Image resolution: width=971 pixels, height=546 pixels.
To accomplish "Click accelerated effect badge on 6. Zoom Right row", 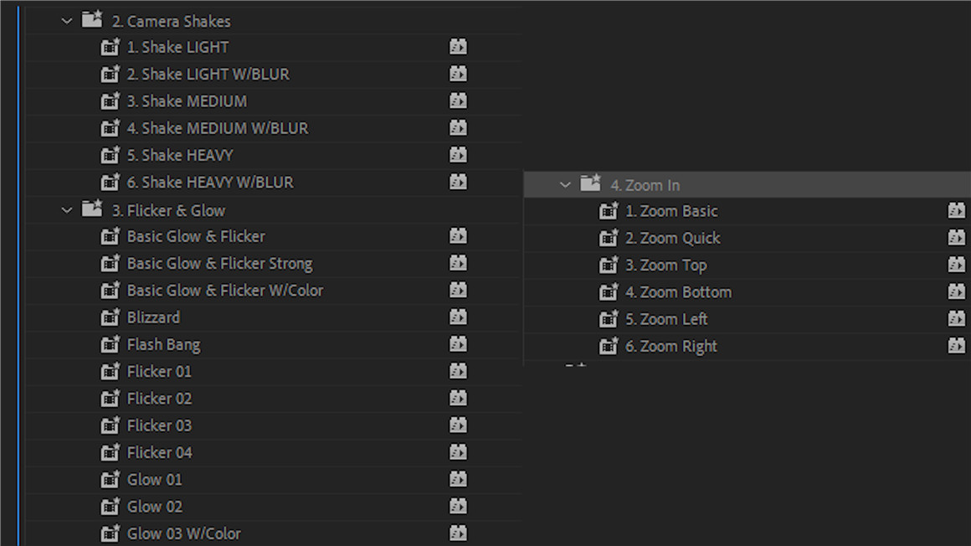I will coord(957,346).
